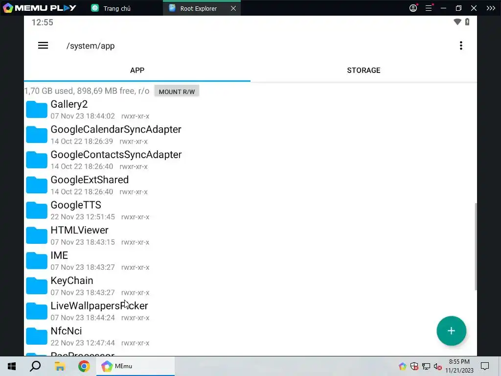Select the GoogleTTS name text

point(76,205)
